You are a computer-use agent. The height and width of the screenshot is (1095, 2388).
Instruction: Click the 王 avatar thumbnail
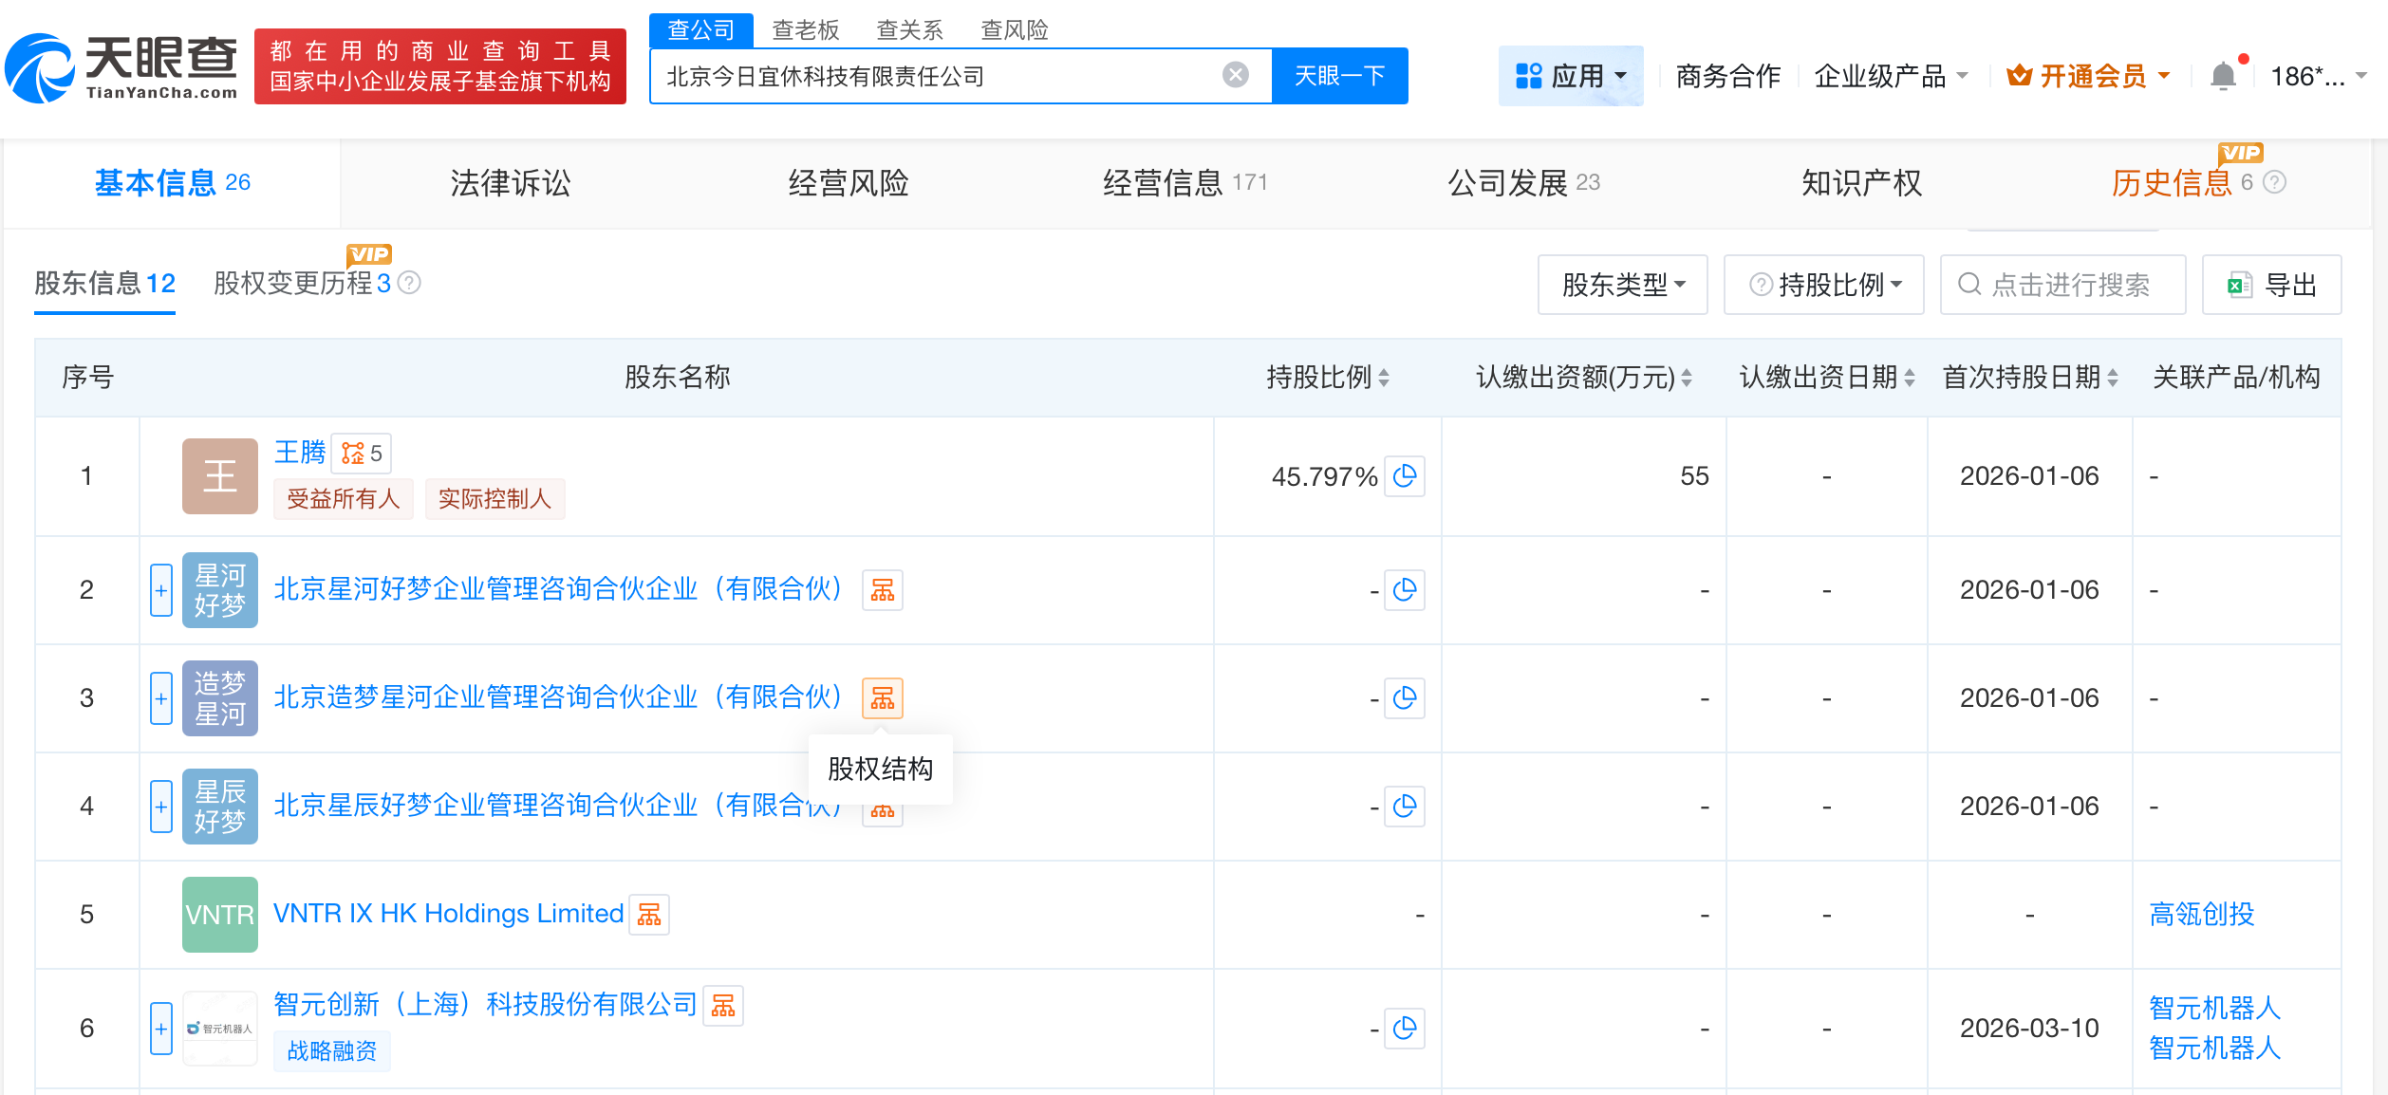coord(219,476)
